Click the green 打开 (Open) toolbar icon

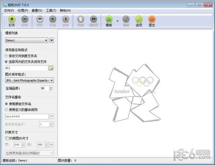[x=12, y=19]
